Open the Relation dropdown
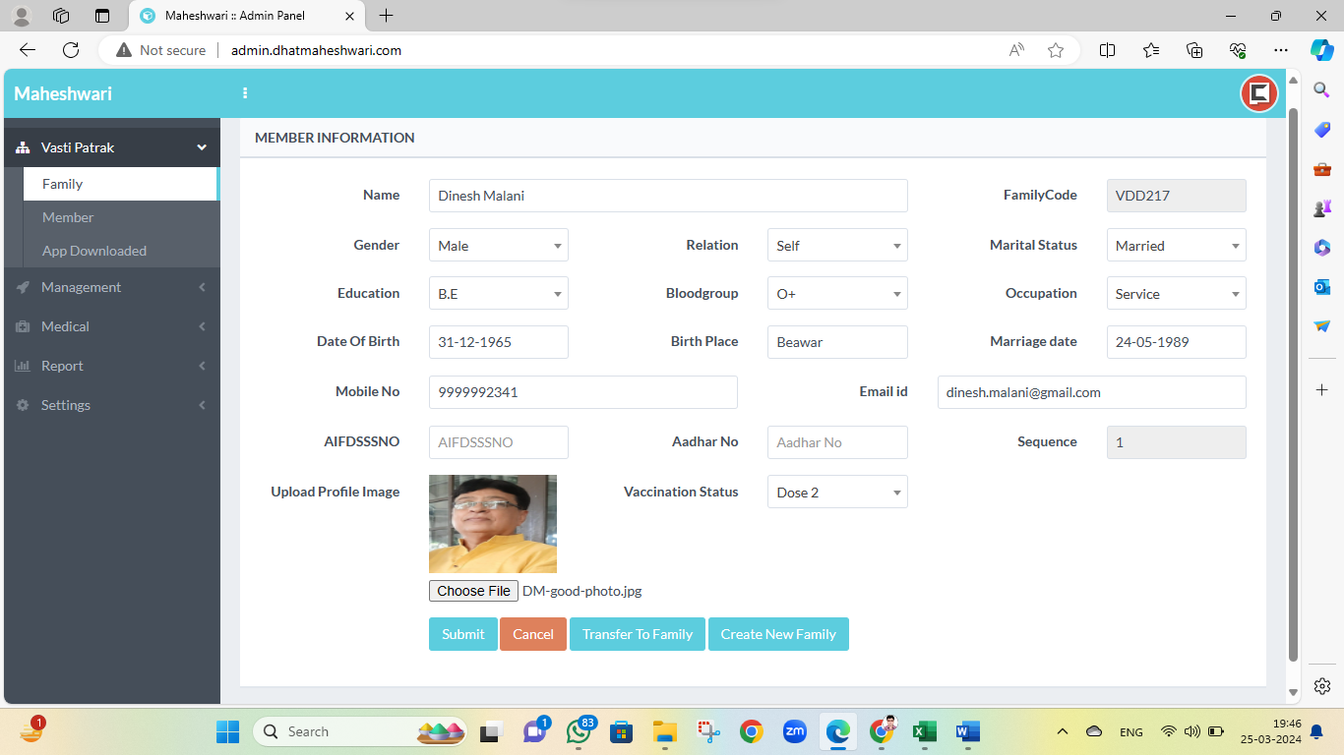Image resolution: width=1344 pixels, height=755 pixels. coord(837,246)
